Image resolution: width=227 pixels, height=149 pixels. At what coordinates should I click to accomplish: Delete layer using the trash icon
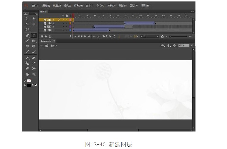click(50, 36)
